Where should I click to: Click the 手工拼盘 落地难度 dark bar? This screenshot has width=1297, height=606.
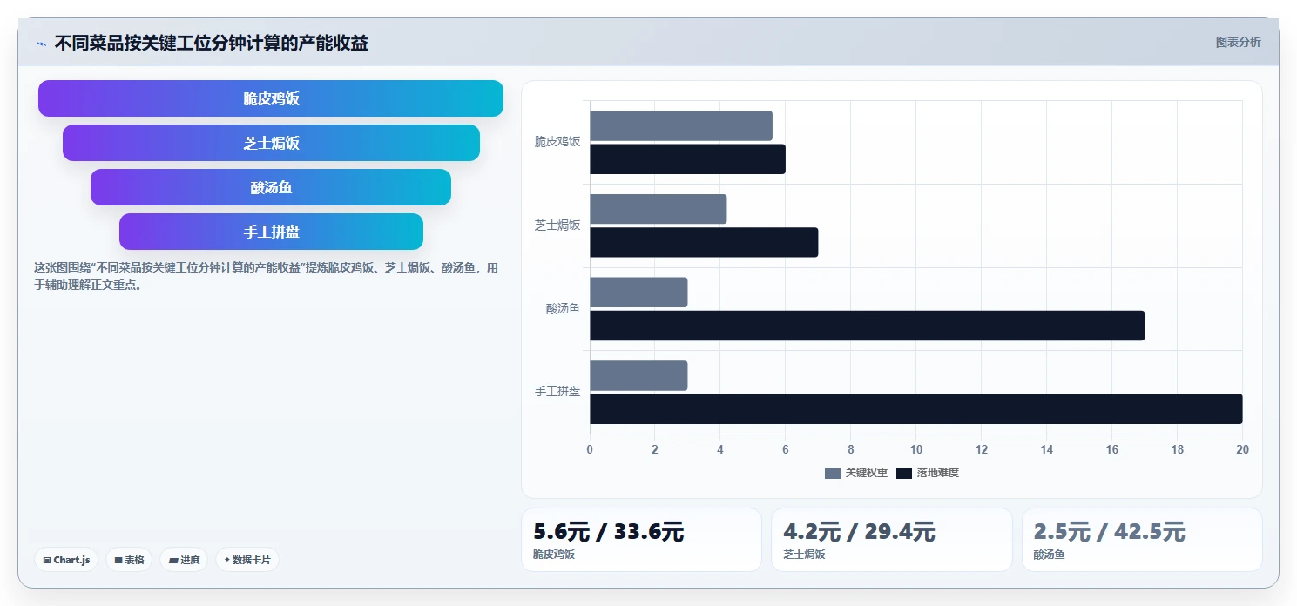pos(916,409)
